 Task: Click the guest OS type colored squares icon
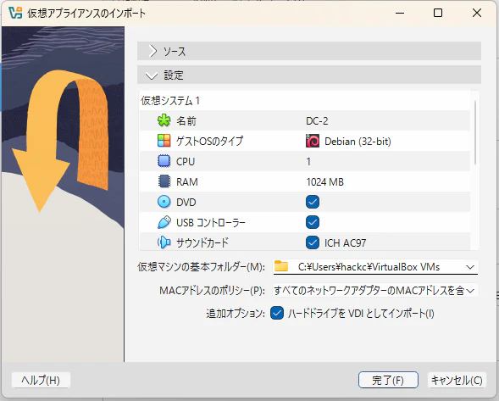point(164,141)
